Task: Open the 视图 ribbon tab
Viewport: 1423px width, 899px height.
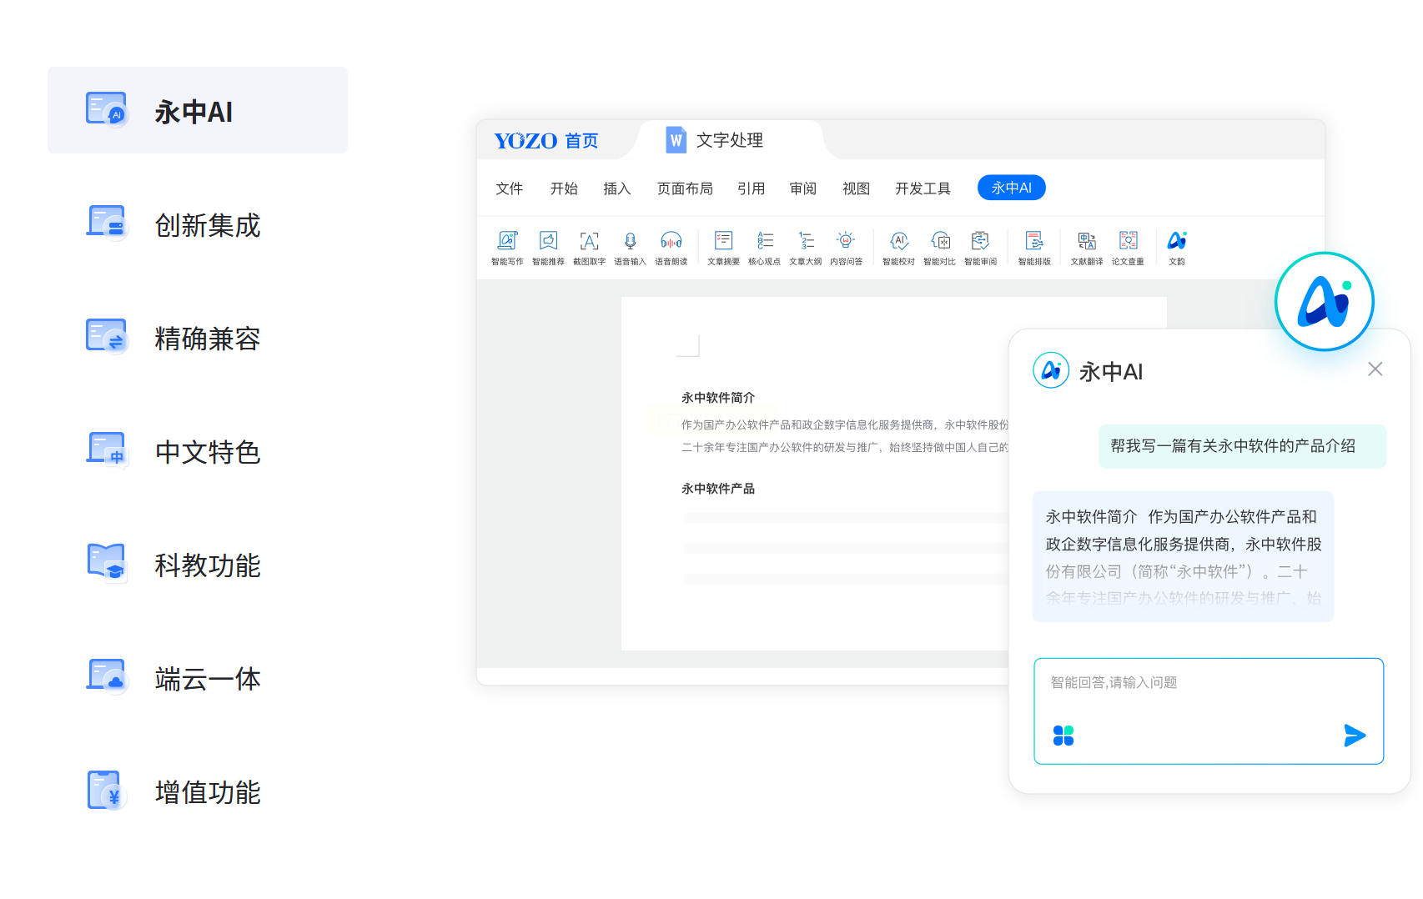Action: [856, 188]
